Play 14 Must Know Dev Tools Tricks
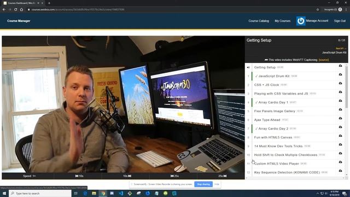This screenshot has height=197, width=350. click(x=278, y=146)
